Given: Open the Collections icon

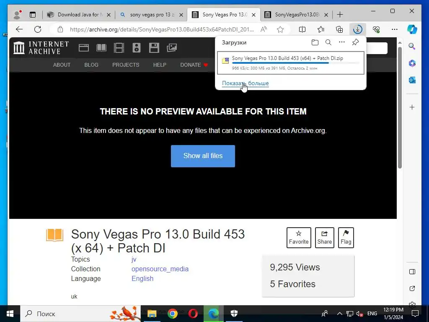Looking at the screenshot, I should tap(339, 29).
